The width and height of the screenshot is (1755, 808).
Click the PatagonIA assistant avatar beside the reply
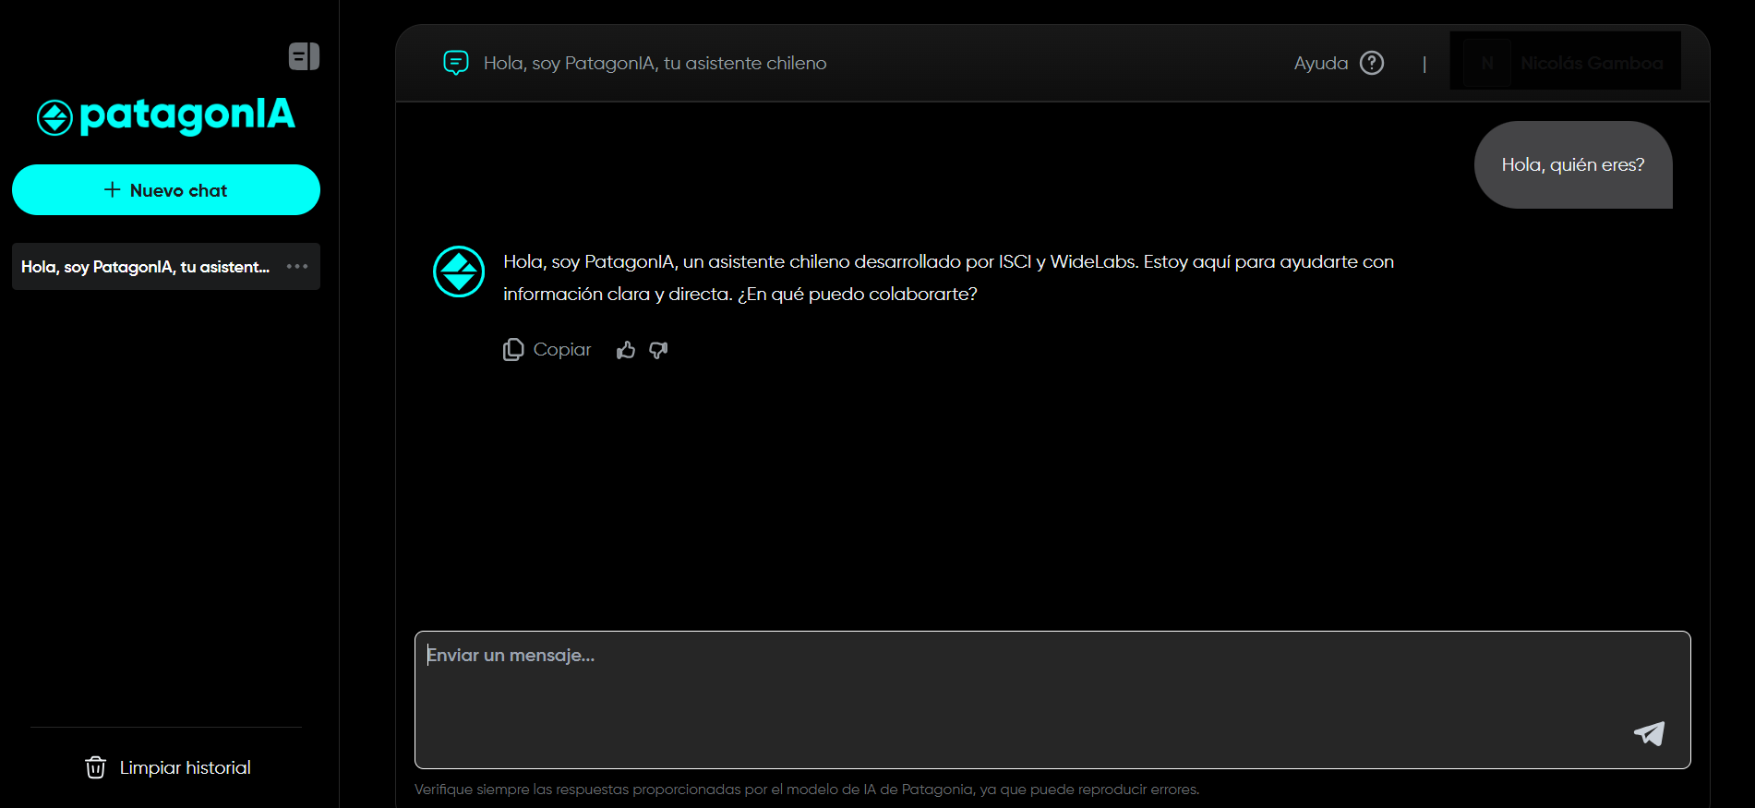459,271
